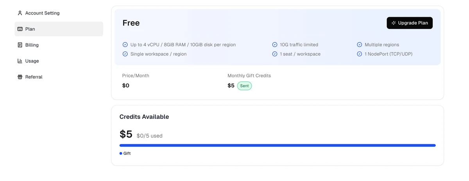This screenshot has width=469, height=181.
Task: Click the $0/5 used text
Action: 149,136
